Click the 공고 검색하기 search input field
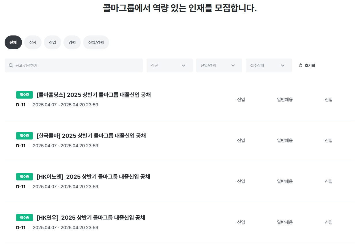The image size is (360, 245). point(74,65)
